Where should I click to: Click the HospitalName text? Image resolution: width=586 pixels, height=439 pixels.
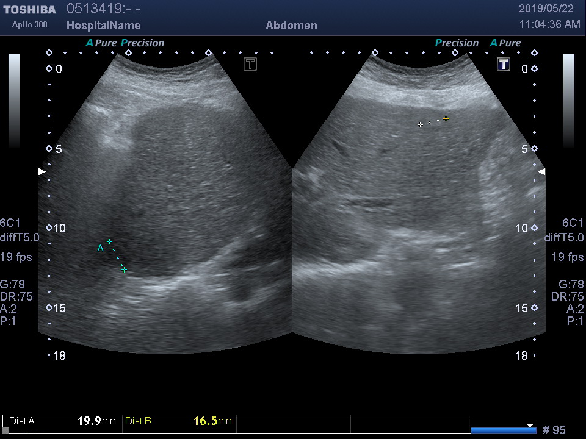pos(103,26)
